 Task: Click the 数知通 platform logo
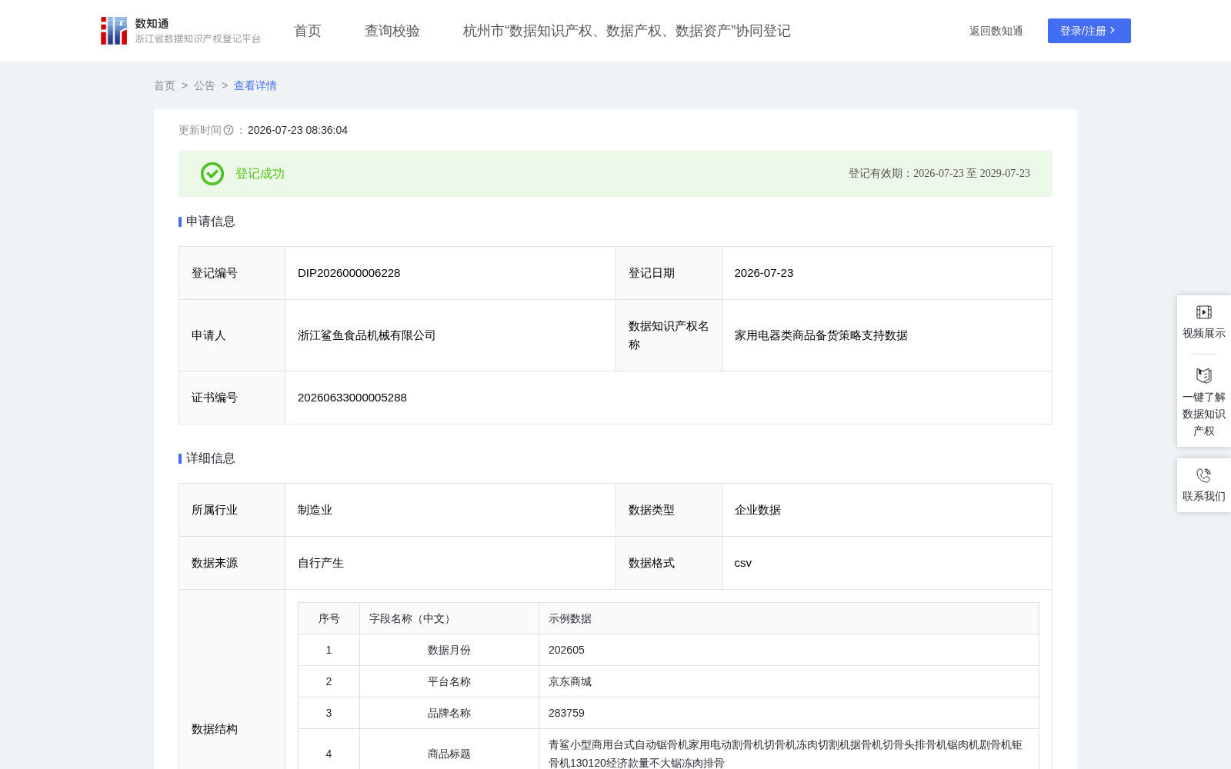point(180,31)
